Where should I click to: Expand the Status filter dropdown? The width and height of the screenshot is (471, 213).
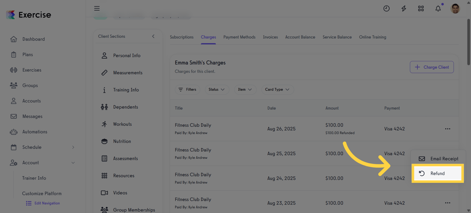point(217,90)
